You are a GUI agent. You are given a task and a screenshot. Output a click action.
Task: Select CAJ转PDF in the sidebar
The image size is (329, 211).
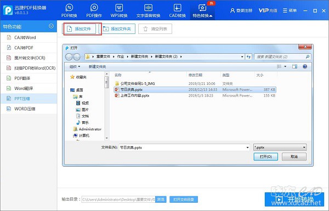coord(29,48)
